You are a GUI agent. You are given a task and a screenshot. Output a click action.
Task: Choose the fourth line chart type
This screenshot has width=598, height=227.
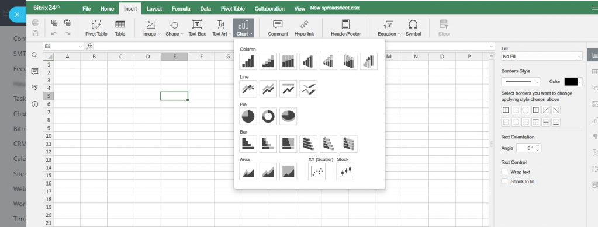(308, 89)
